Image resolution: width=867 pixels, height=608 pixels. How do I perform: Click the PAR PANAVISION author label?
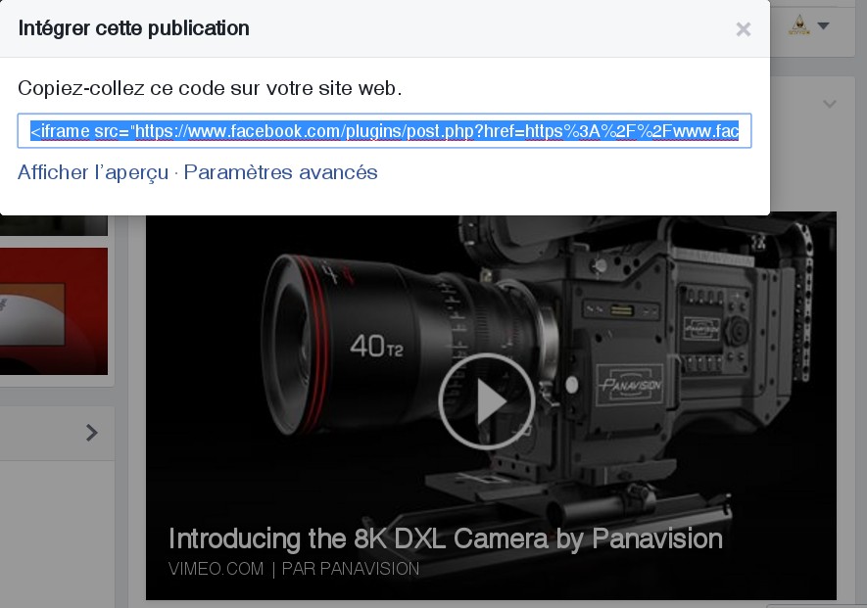[350, 569]
